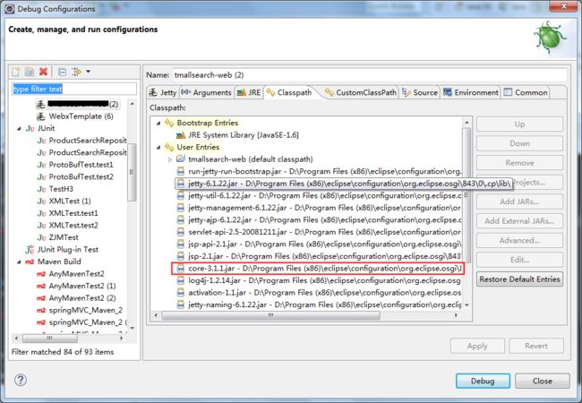Select jetty-naming-6.1.22.jar entry
This screenshot has height=403, width=582.
(x=319, y=304)
